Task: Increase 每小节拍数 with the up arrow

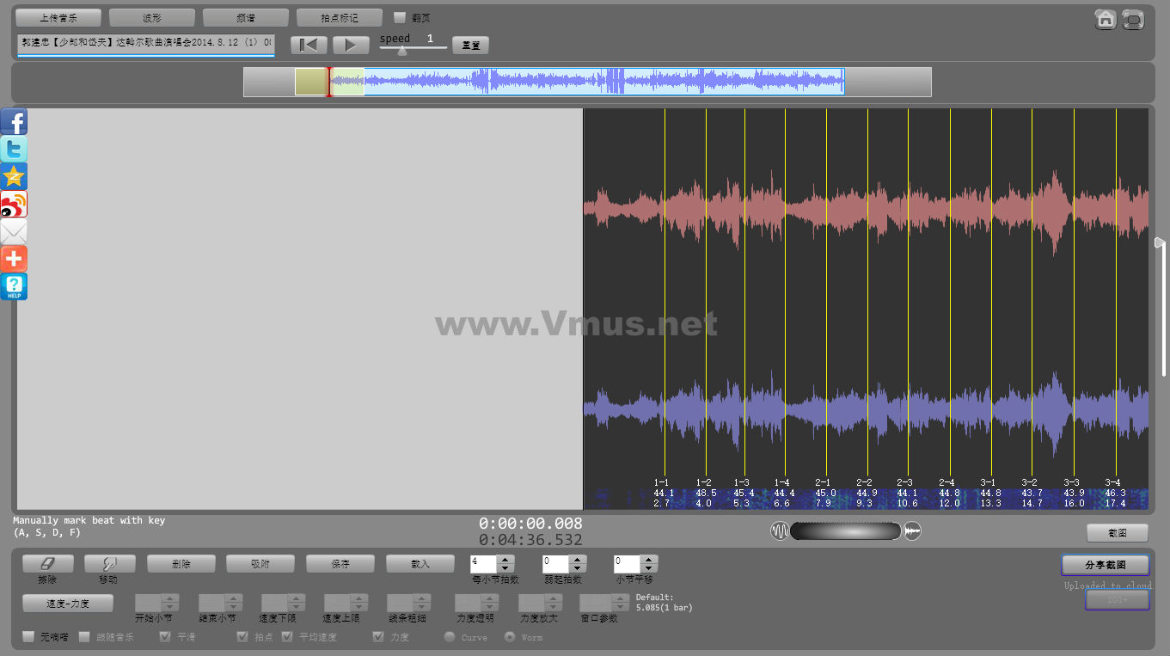Action: (505, 560)
